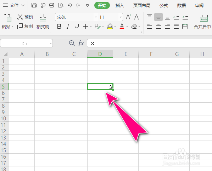Align text right horizontally
This screenshot has height=171, width=212.
tap(167, 26)
